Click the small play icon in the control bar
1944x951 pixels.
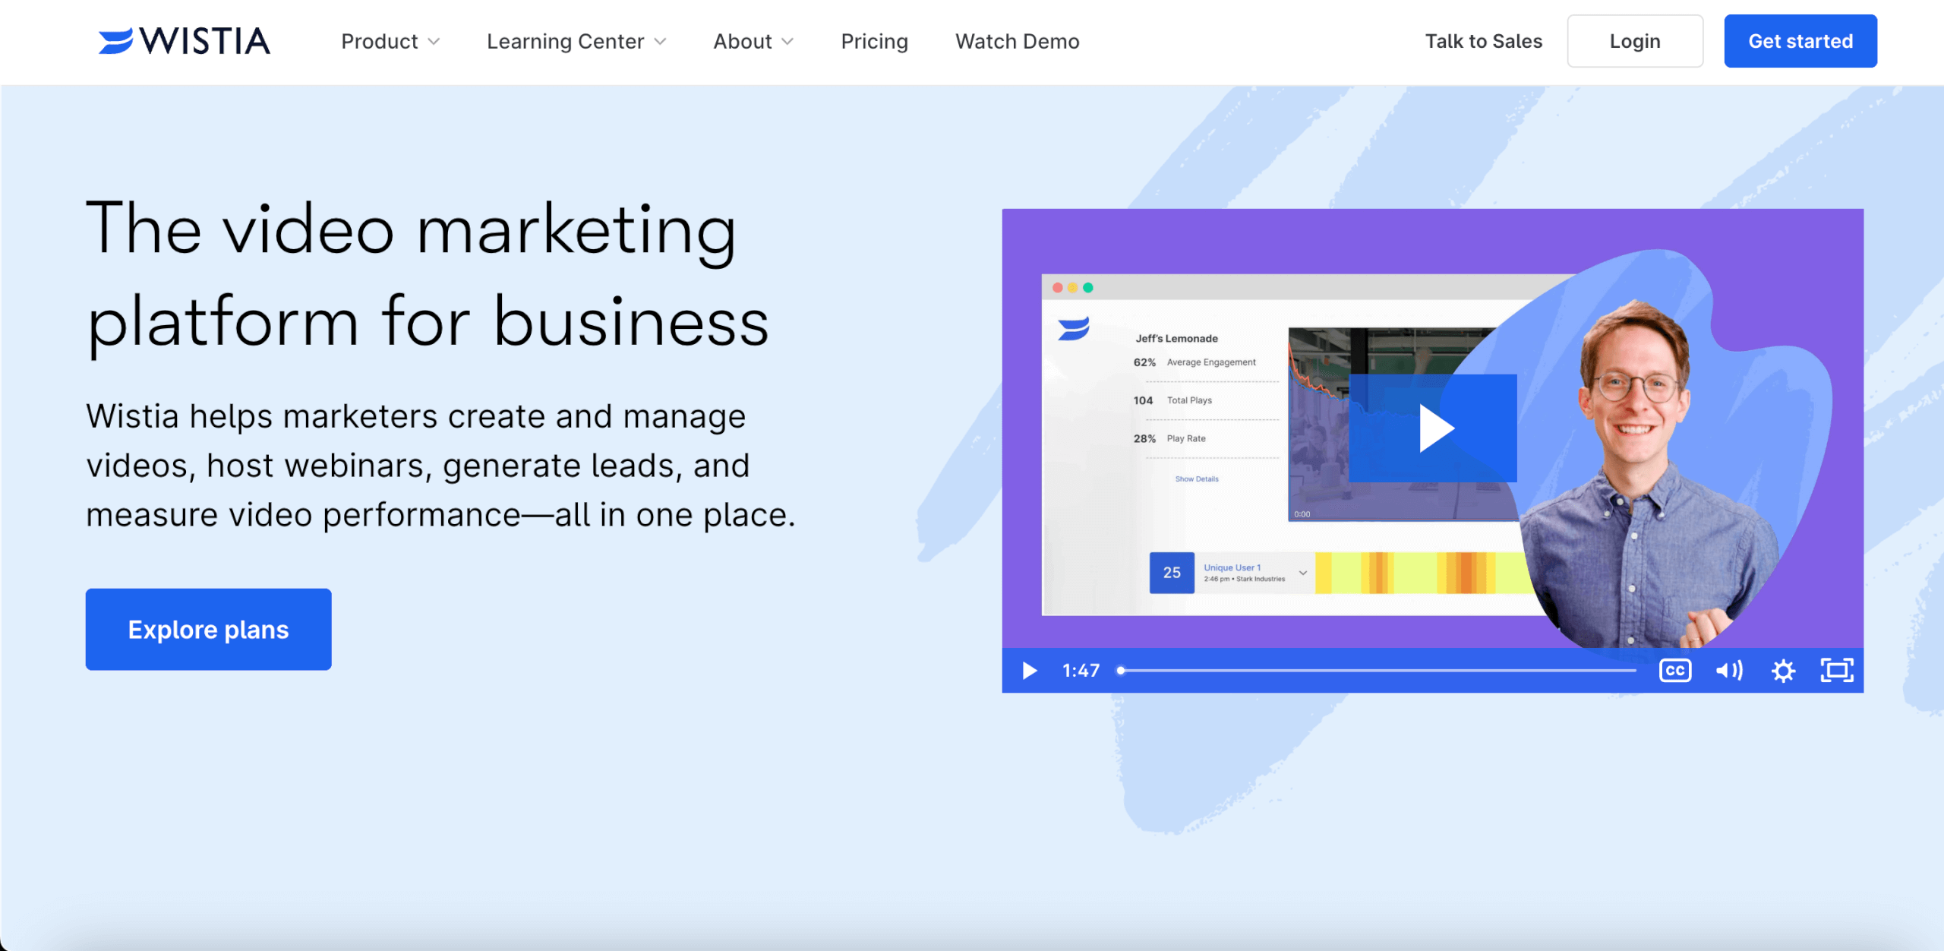click(x=1029, y=671)
